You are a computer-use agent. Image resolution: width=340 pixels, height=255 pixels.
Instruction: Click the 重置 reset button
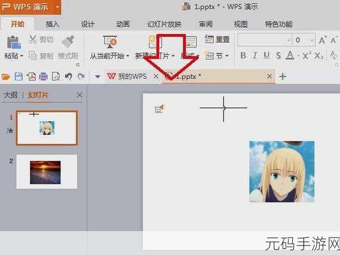coord(217,39)
